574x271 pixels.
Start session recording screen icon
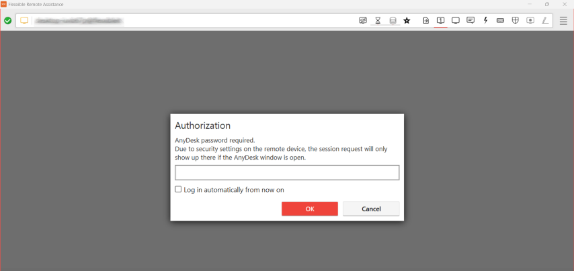(530, 20)
